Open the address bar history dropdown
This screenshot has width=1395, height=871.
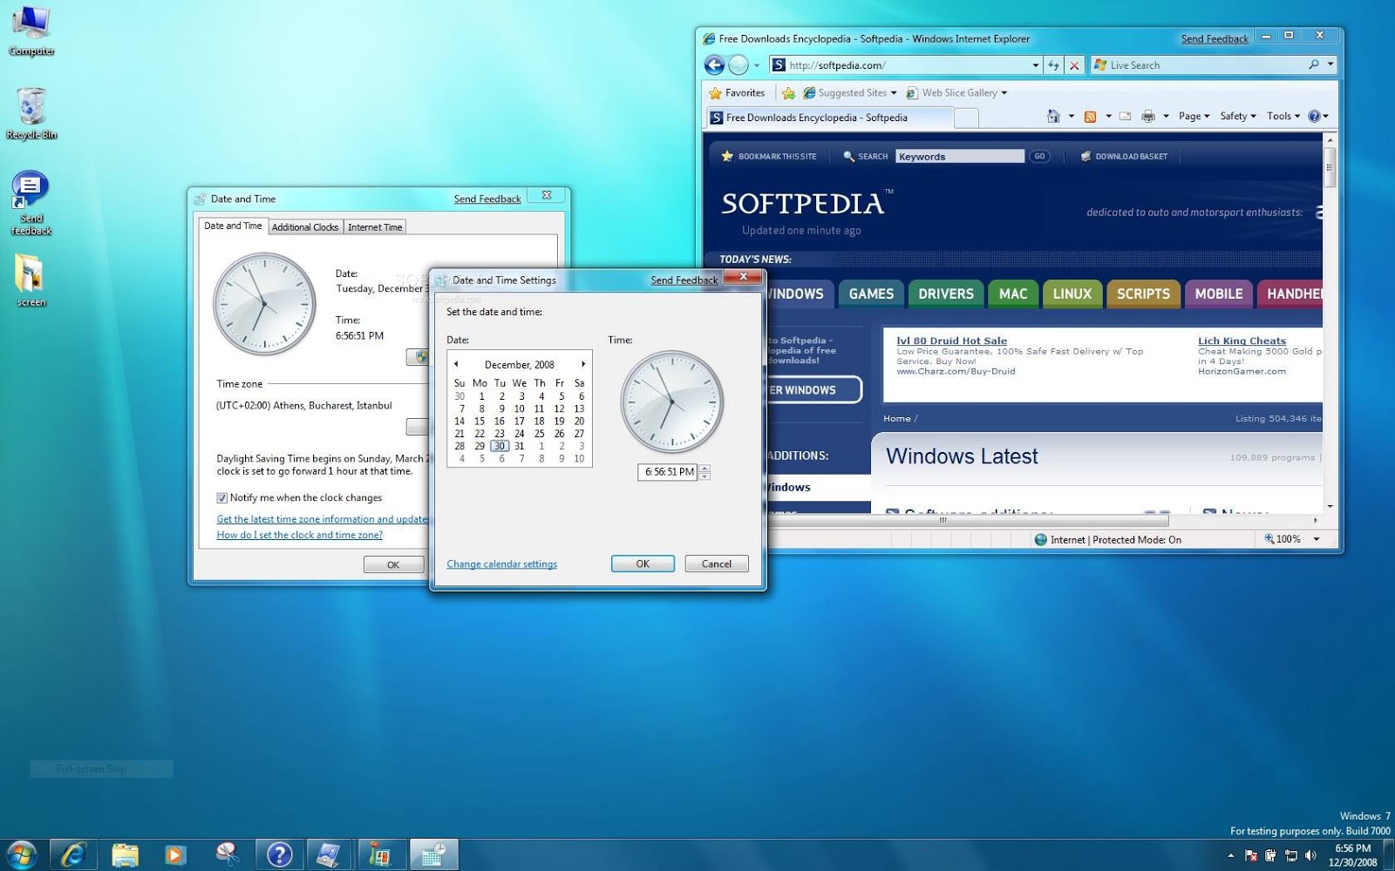tap(1036, 64)
